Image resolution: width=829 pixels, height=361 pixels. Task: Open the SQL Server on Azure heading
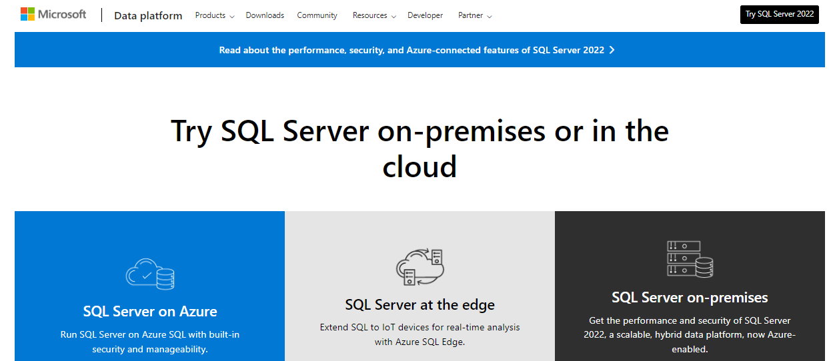(150, 311)
